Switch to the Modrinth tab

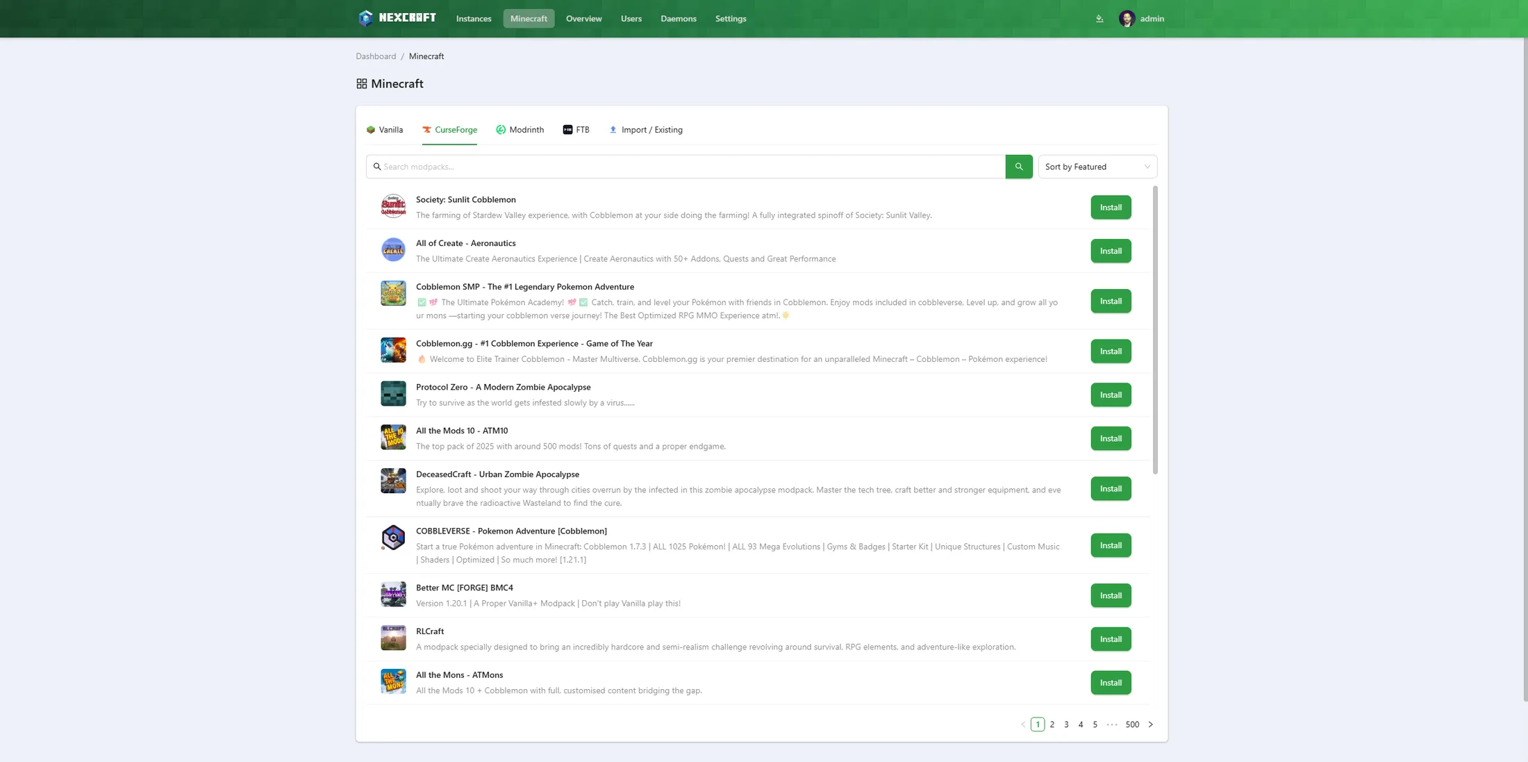point(520,130)
